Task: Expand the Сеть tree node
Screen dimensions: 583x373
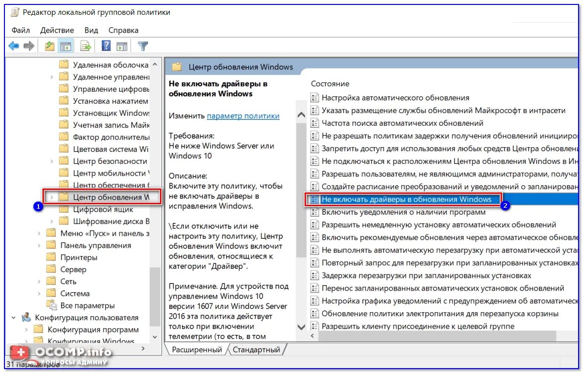Action: click(x=39, y=281)
